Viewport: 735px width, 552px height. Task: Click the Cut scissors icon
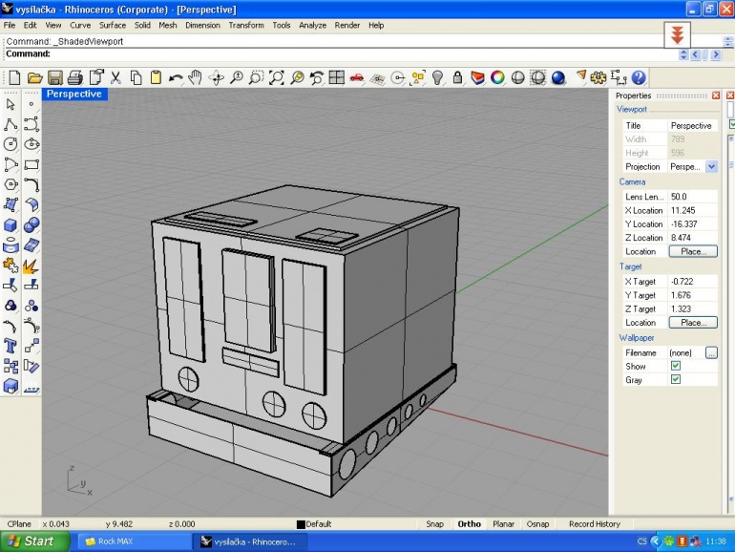coord(115,77)
